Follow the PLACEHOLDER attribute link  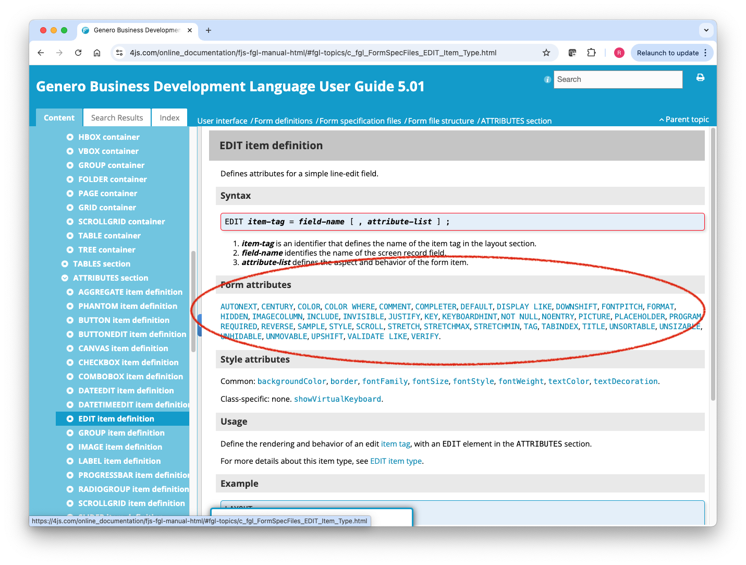click(x=640, y=317)
